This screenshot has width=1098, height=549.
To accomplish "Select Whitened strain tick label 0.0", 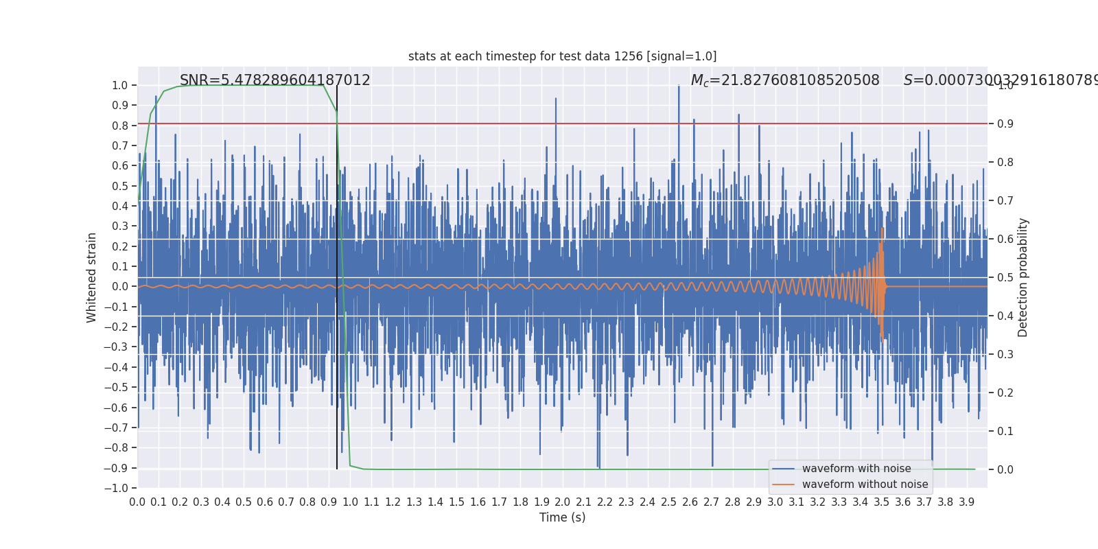I will pos(119,287).
